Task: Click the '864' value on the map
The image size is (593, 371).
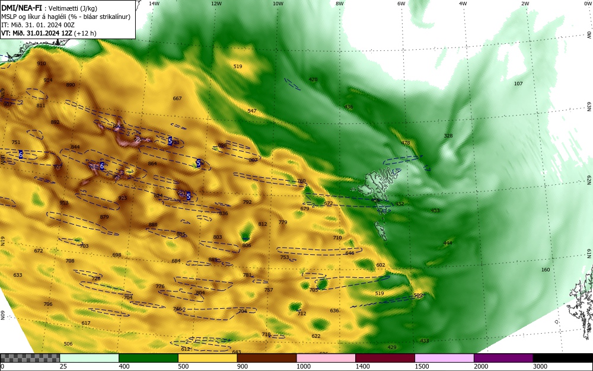Action: pos(152,164)
